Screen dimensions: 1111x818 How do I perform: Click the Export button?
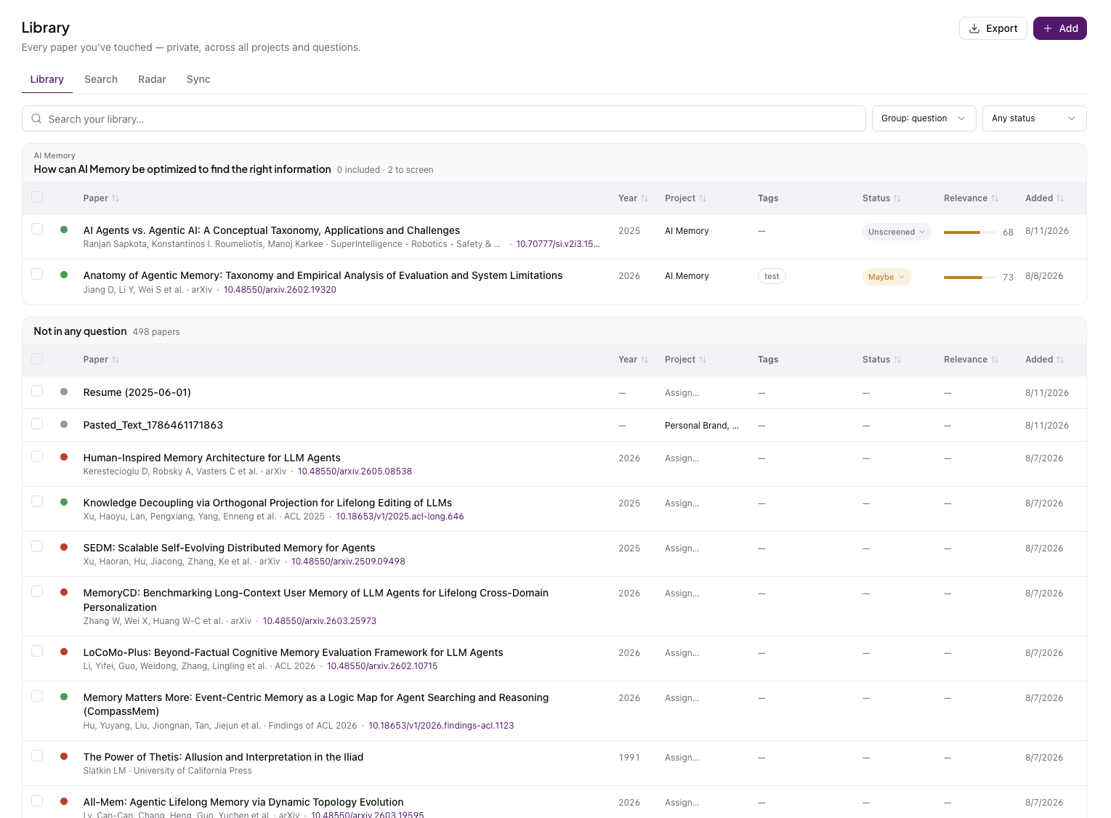tap(993, 28)
